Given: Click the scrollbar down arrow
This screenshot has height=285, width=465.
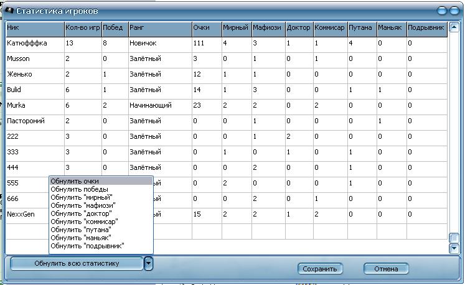Looking at the screenshot, I should click(x=454, y=248).
